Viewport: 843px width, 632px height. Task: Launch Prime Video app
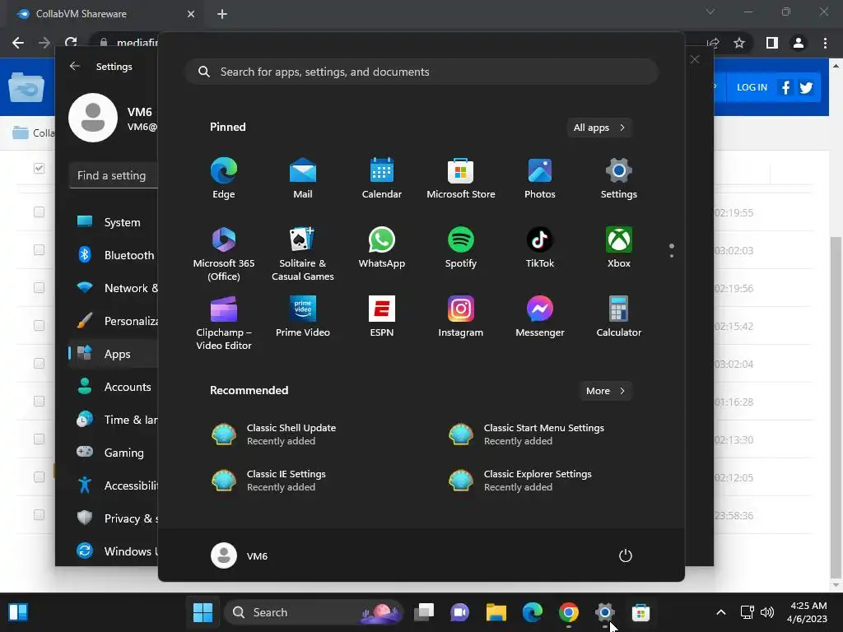[303, 317]
